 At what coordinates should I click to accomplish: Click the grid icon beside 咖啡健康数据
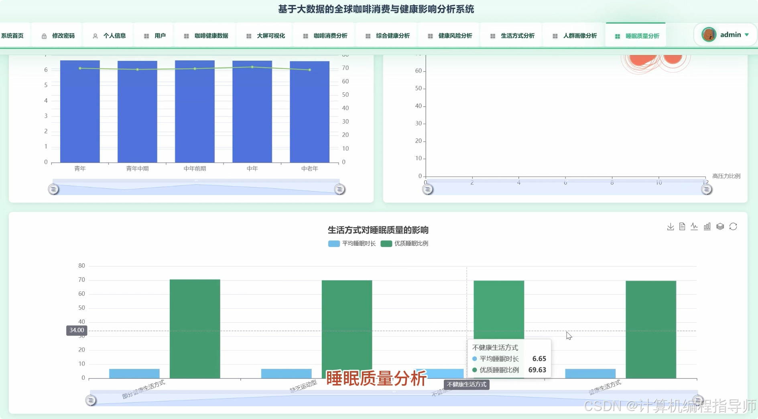pyautogui.click(x=186, y=35)
